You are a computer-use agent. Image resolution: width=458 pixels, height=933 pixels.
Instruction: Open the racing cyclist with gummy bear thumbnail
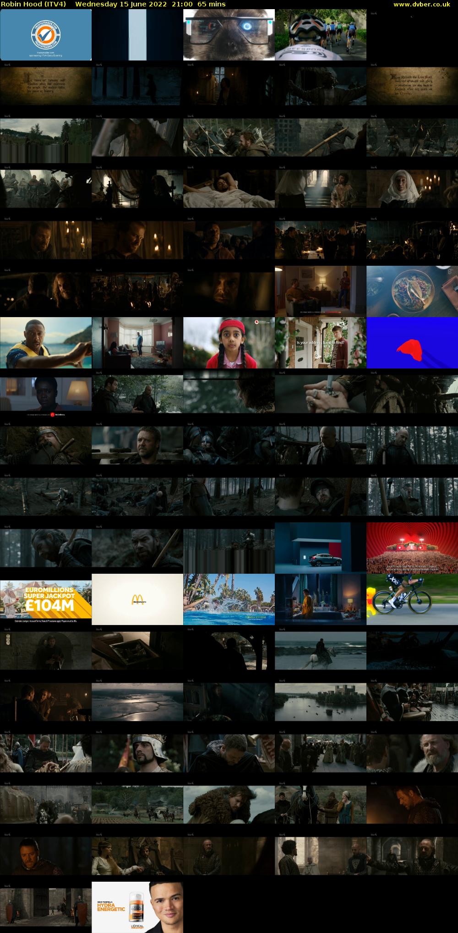coord(412,599)
